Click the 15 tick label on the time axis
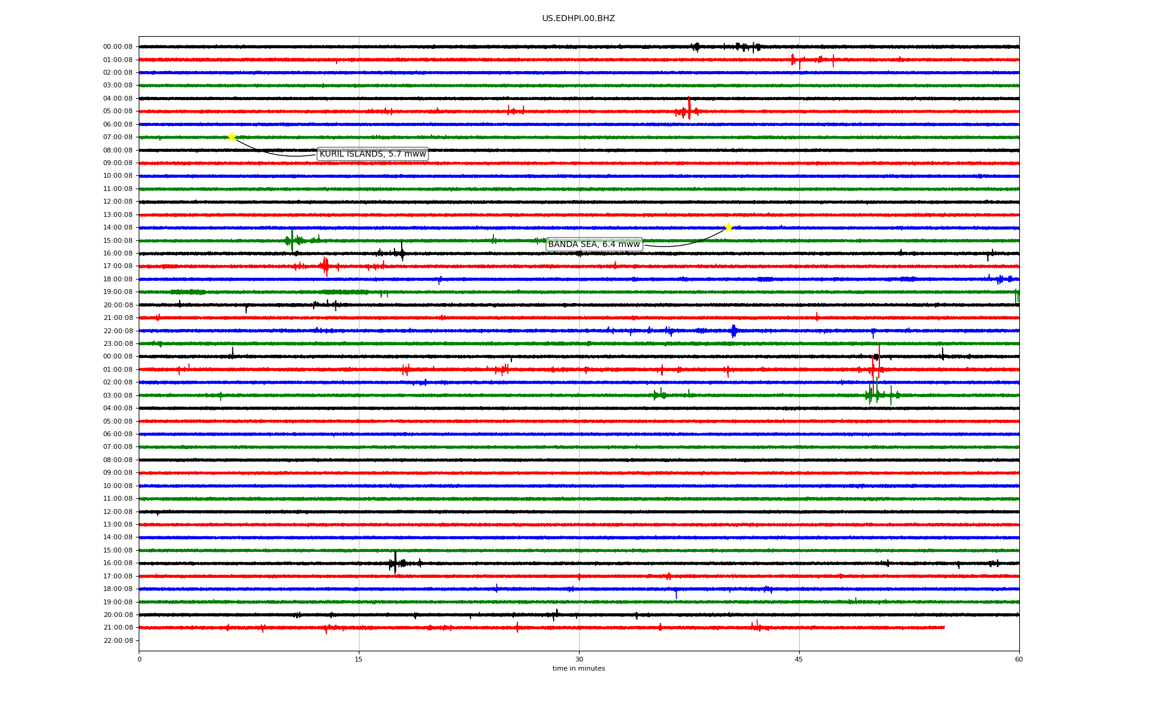 pyautogui.click(x=359, y=659)
